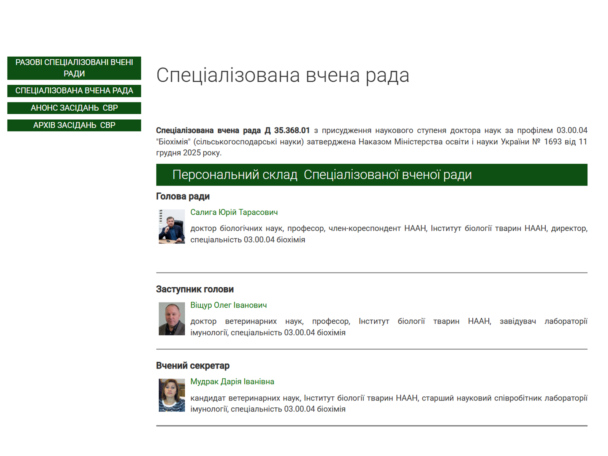Go to Архів засідань СВР
Viewport: 608px width, 456px height.
pos(74,125)
